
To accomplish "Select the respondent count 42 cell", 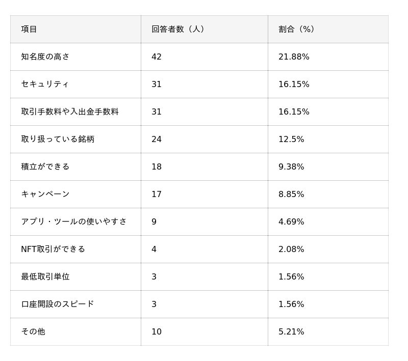I will pos(157,57).
